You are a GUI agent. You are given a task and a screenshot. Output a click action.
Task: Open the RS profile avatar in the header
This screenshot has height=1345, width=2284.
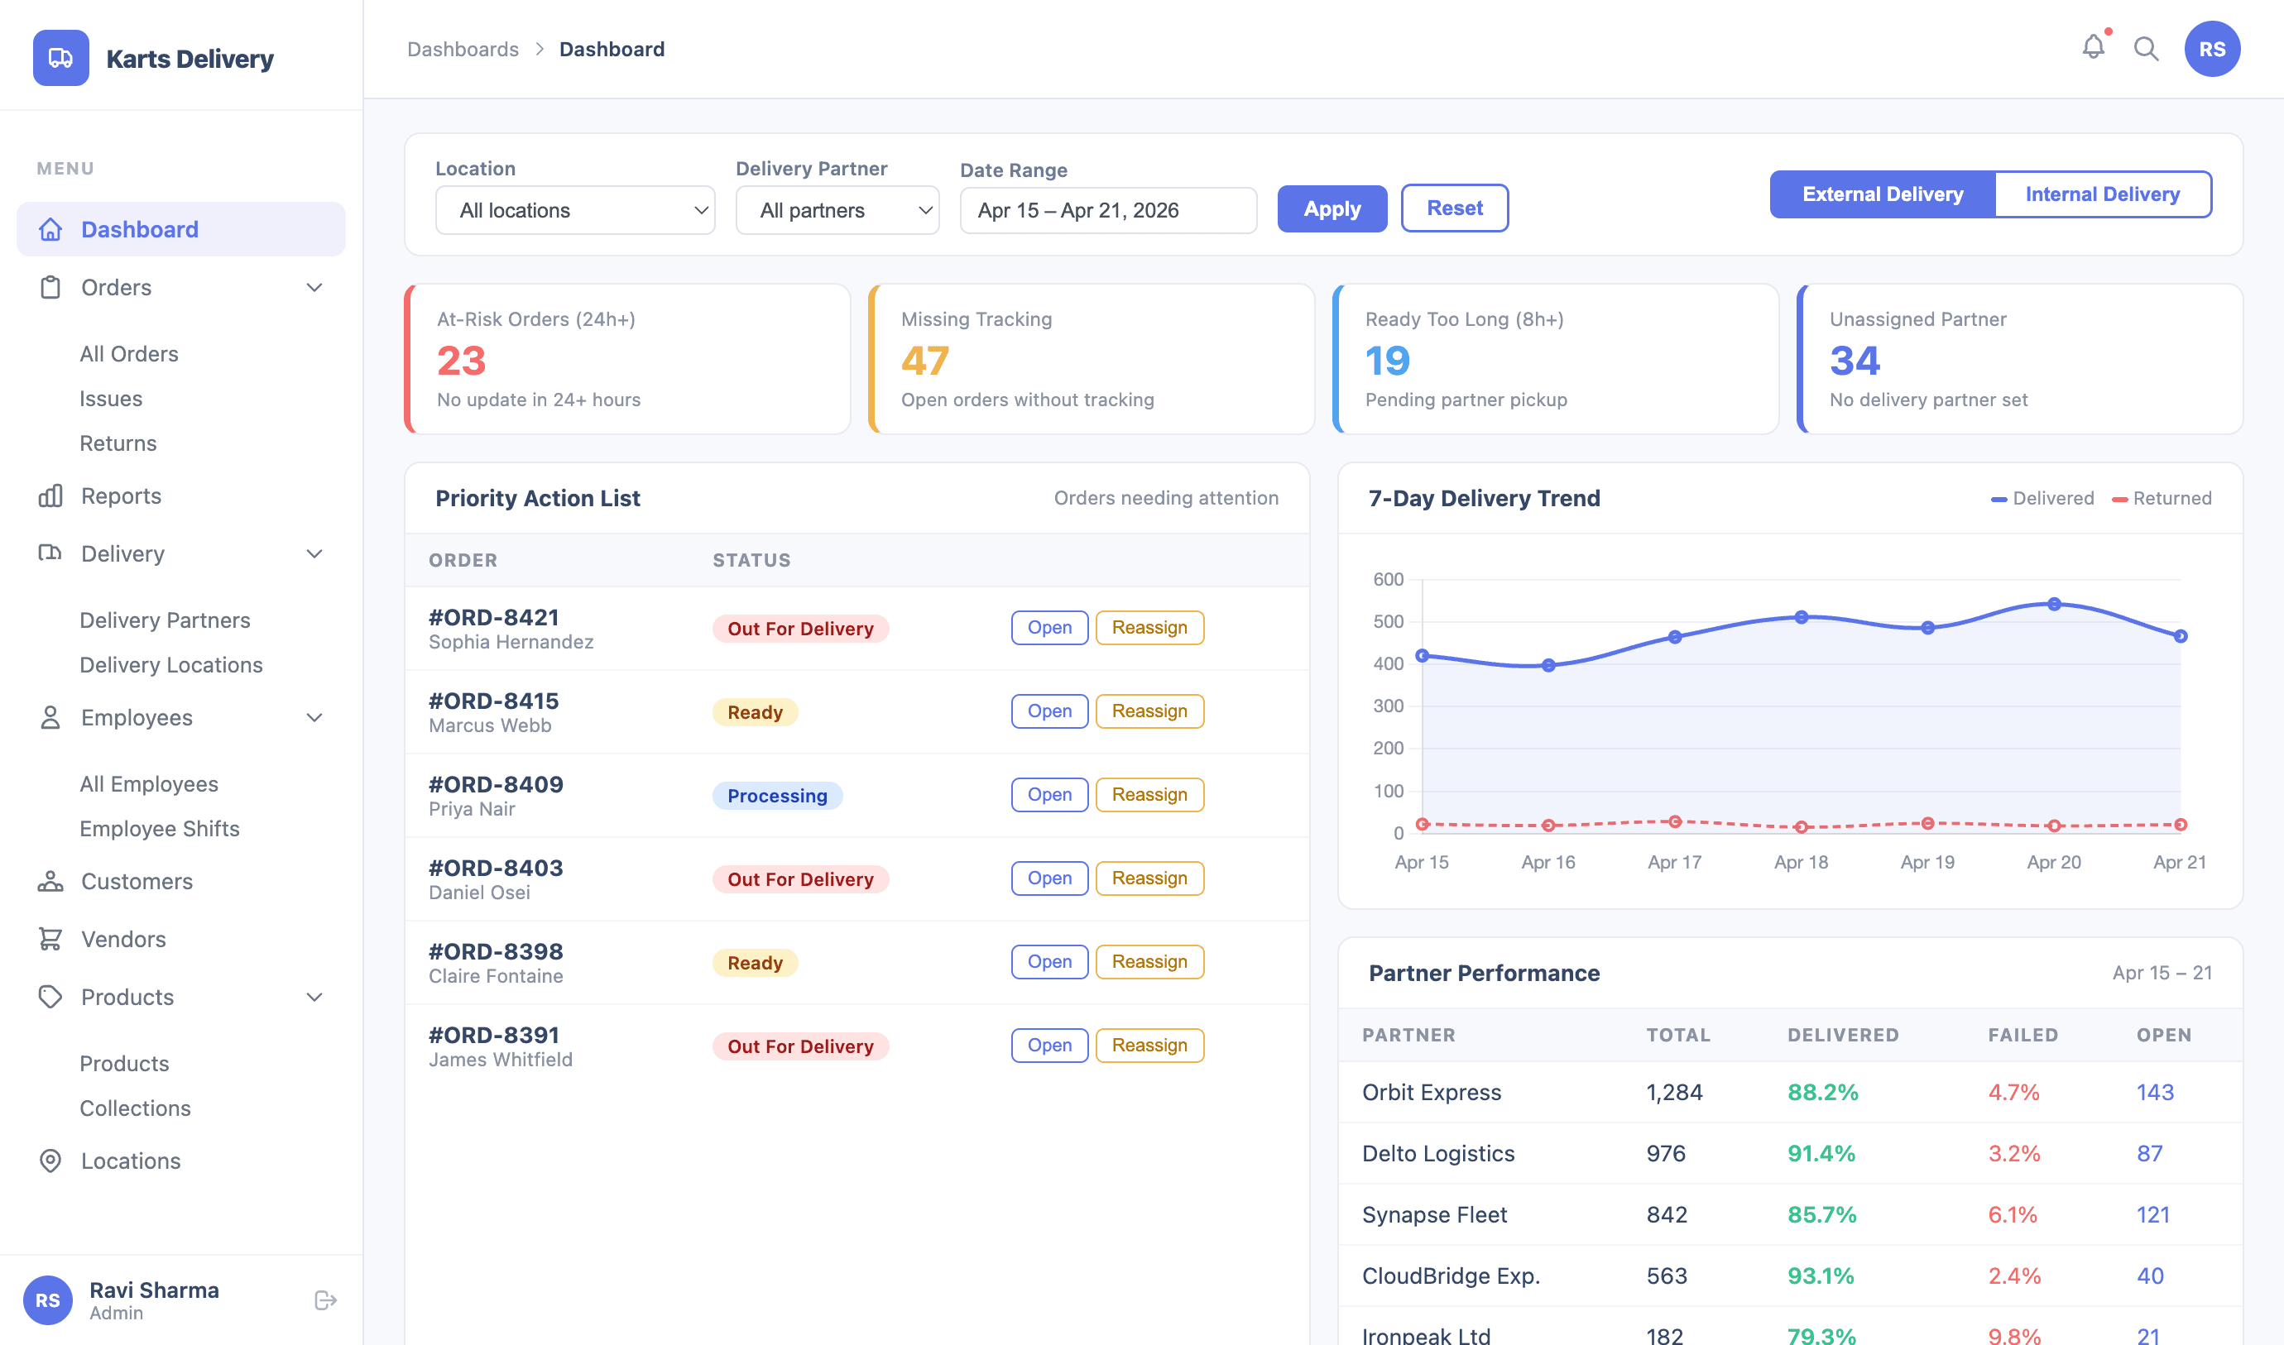pyautogui.click(x=2211, y=49)
